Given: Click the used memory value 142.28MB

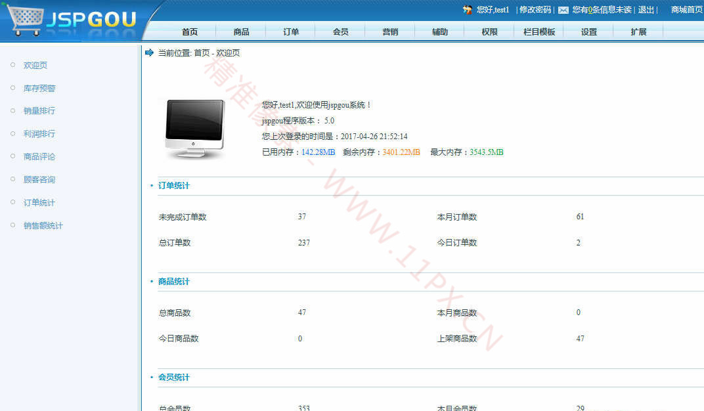Looking at the screenshot, I should tap(319, 152).
